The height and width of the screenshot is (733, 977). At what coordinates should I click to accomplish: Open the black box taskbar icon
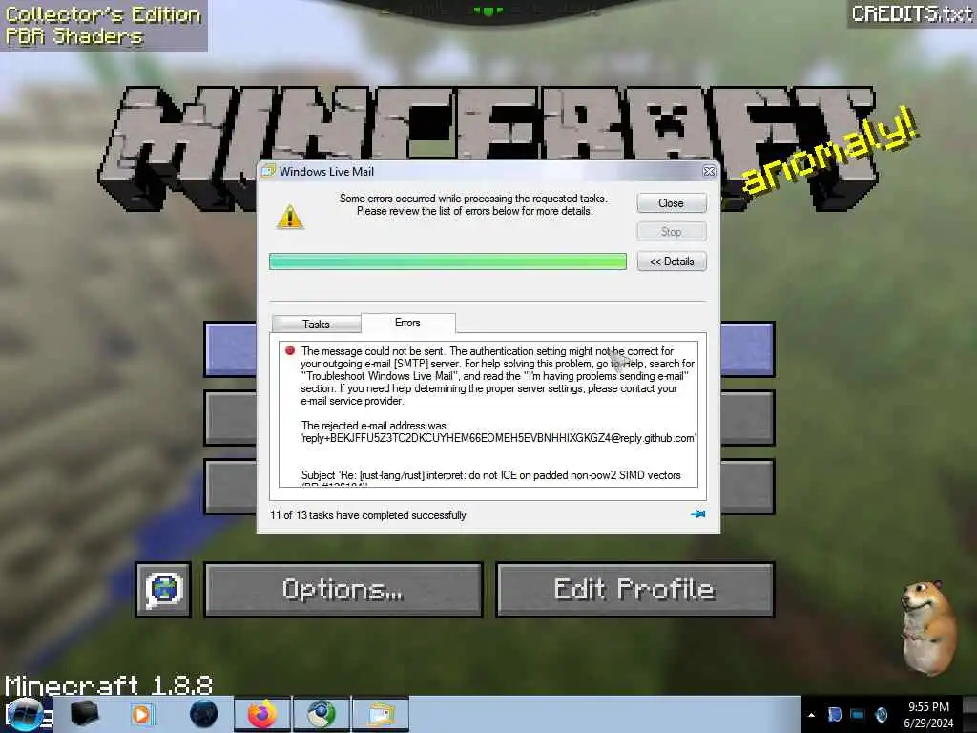(84, 714)
